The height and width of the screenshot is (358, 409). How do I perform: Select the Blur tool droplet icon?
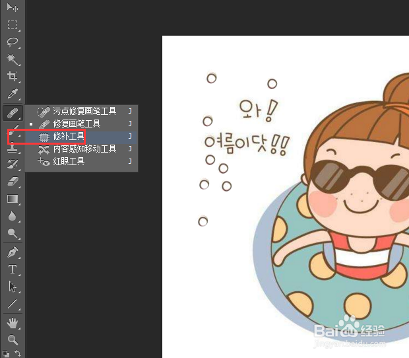pos(13,216)
